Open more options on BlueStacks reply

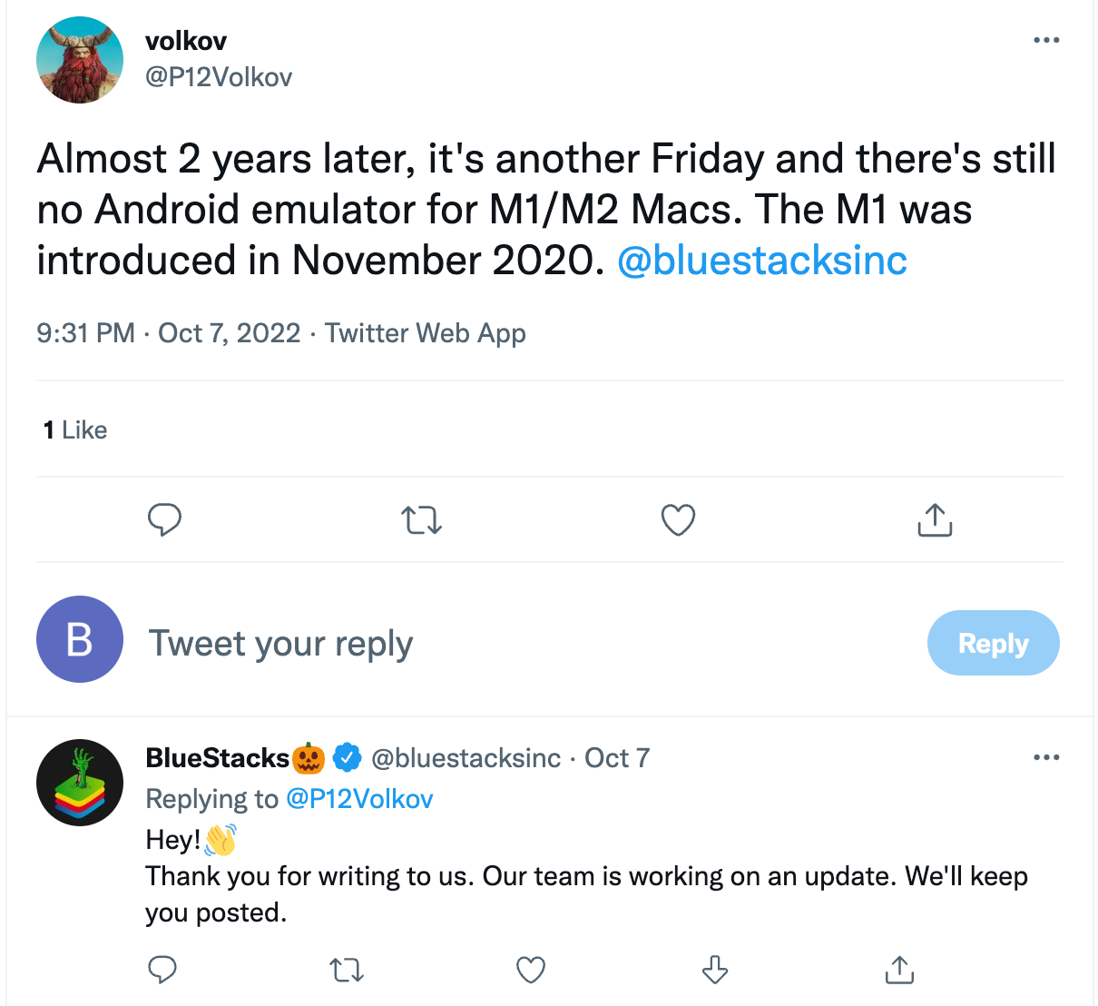(1046, 756)
